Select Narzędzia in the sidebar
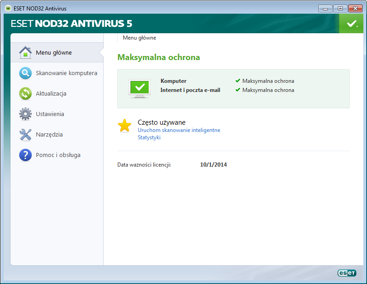The image size is (367, 284). pos(57,135)
